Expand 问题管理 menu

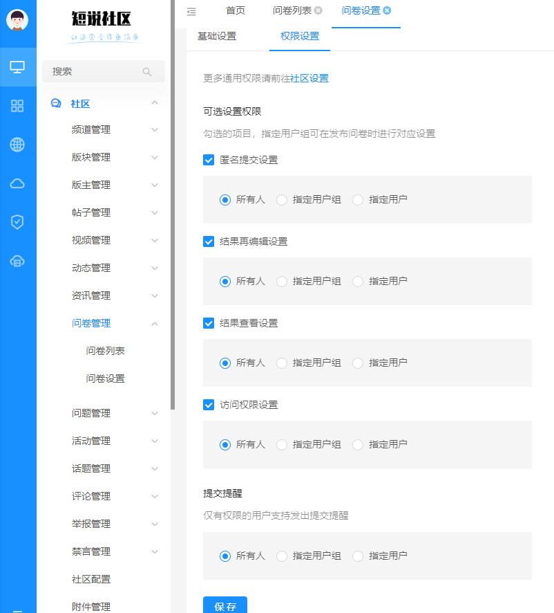tap(155, 413)
